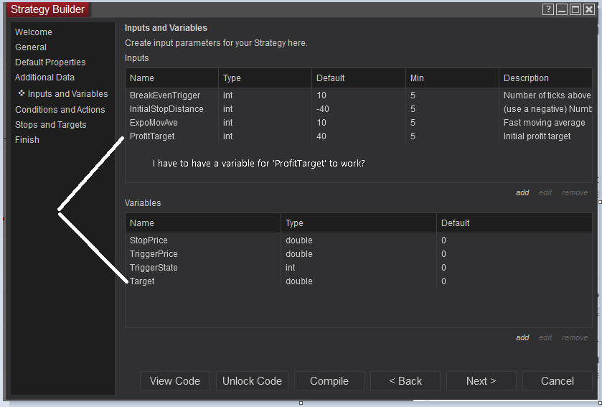
Task: Select the ProfitTarget input row
Action: pyautogui.click(x=152, y=136)
